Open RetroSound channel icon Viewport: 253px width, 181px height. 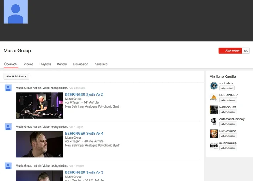tap(214, 109)
